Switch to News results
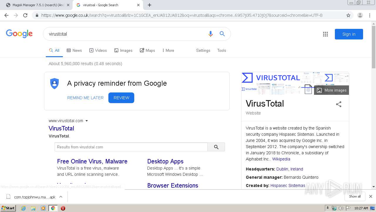 (x=74, y=50)
